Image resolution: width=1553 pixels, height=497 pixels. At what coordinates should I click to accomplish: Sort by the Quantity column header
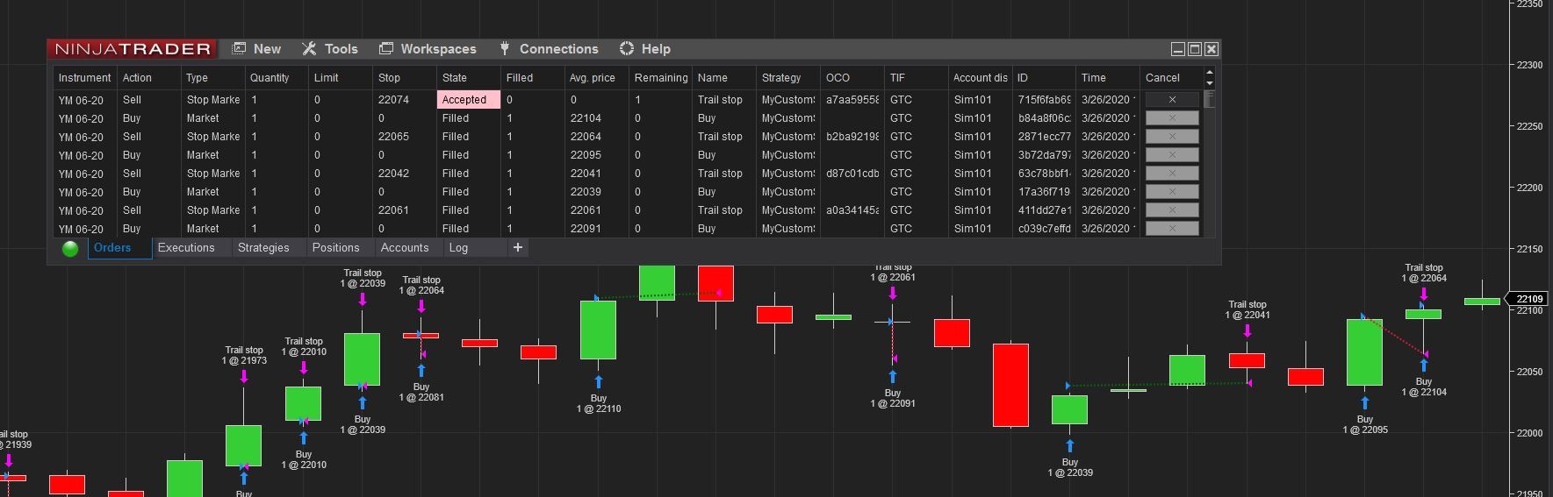click(x=277, y=78)
